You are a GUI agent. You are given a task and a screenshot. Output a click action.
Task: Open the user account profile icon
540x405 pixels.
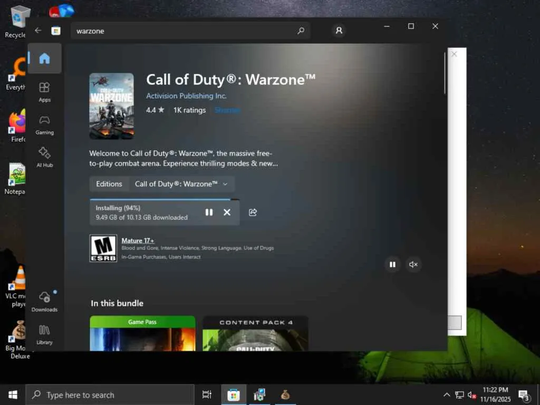point(339,31)
